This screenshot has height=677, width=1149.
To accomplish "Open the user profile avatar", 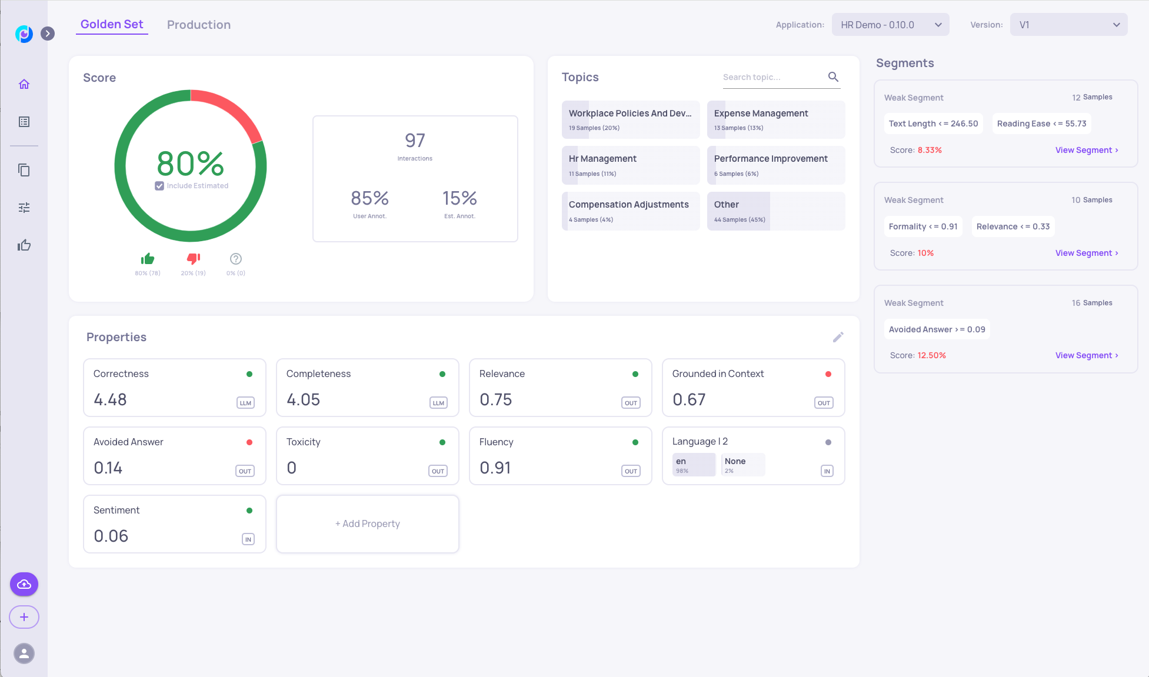I will click(24, 653).
